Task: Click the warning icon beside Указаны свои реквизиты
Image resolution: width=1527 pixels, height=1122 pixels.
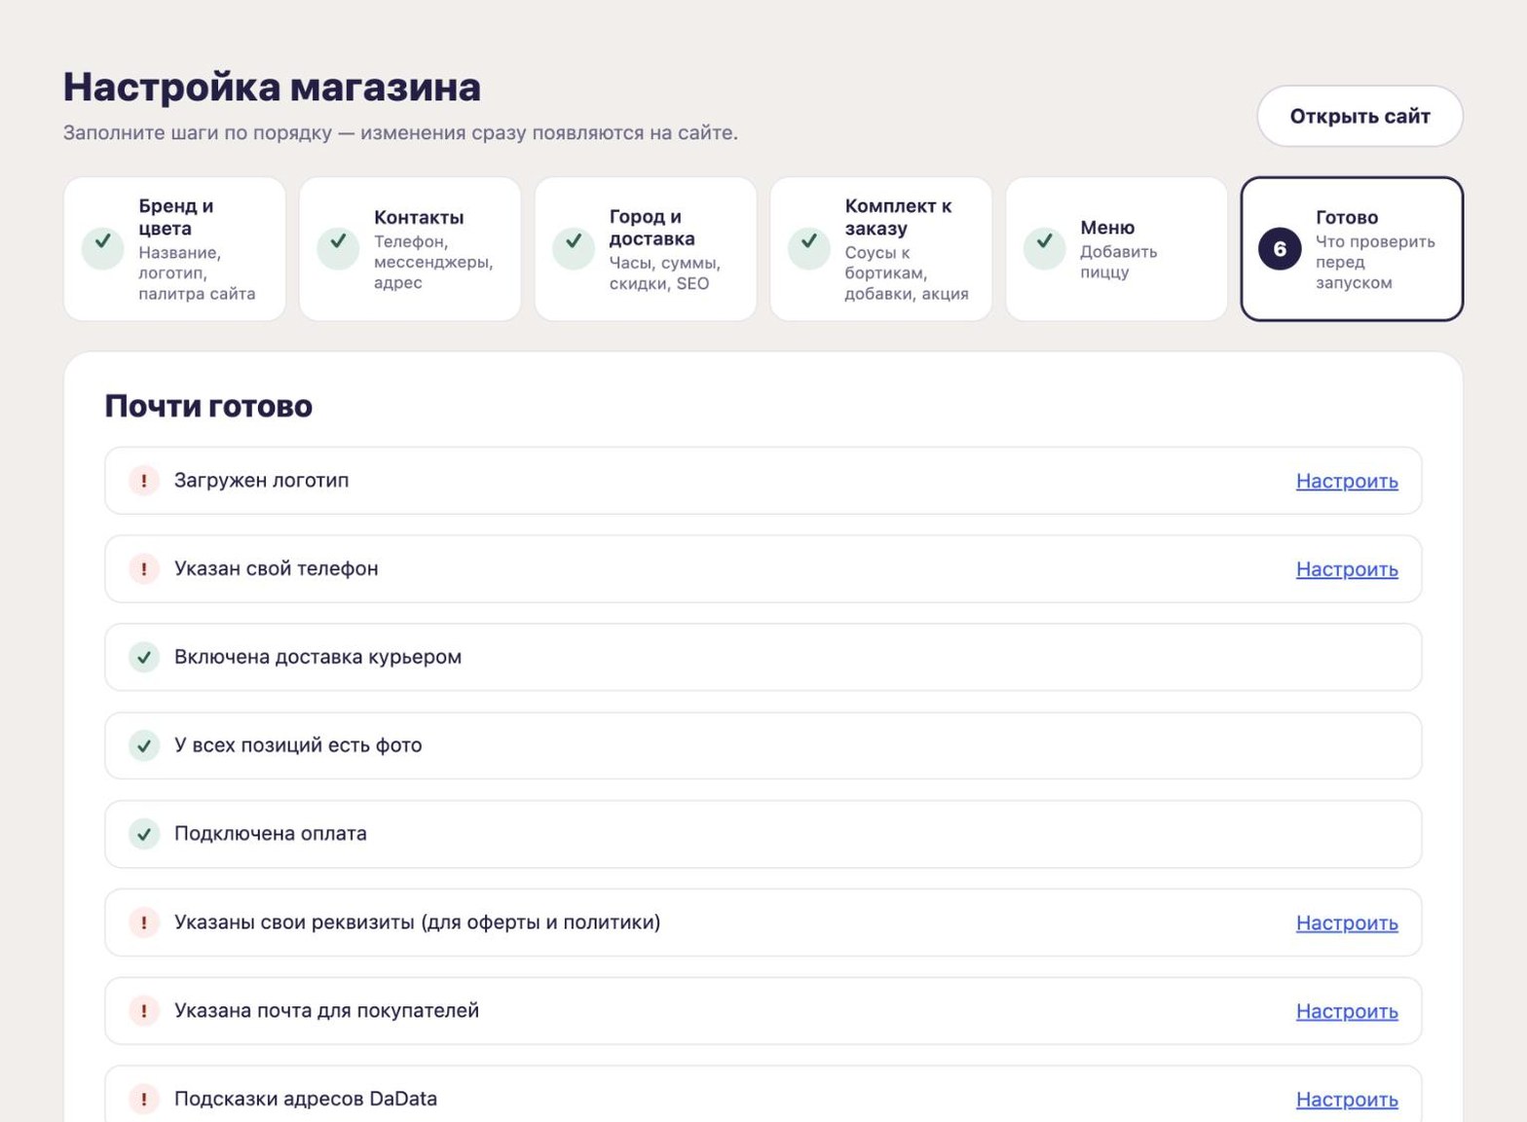Action: coord(144,923)
